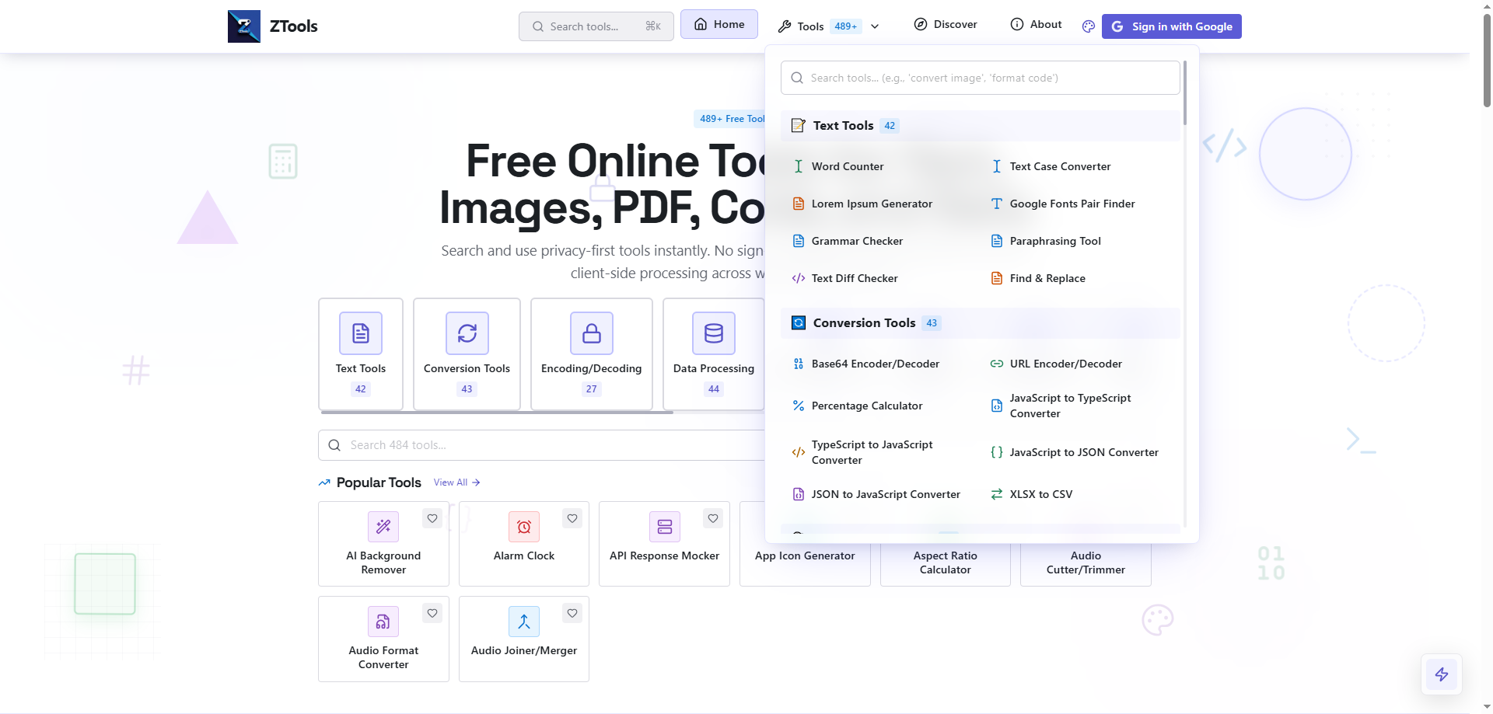Click the Grammar Checker icon

[798, 241]
